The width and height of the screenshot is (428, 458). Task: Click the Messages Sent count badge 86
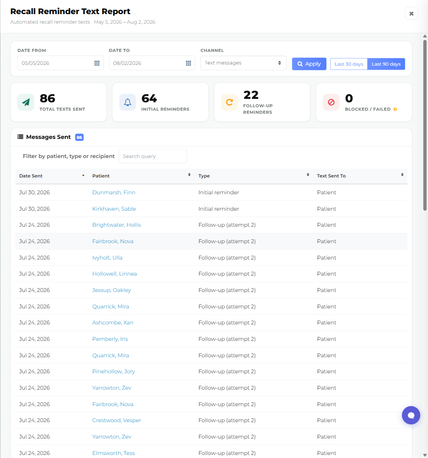(79, 137)
